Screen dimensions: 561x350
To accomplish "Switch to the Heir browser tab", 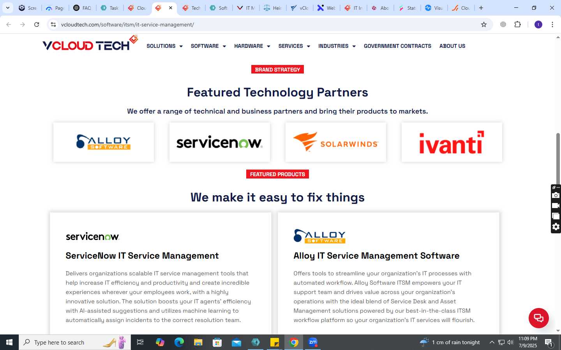I will (x=272, y=8).
